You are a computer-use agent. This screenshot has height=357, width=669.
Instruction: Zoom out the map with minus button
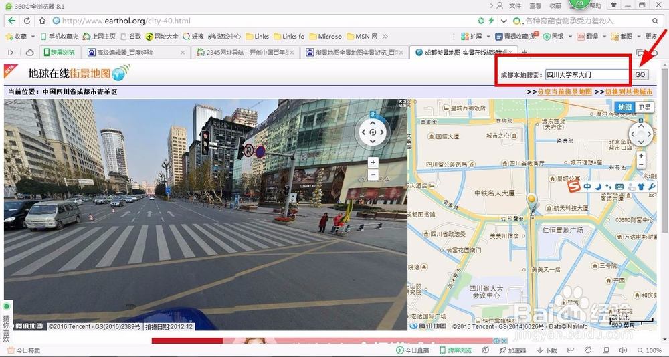click(x=641, y=165)
